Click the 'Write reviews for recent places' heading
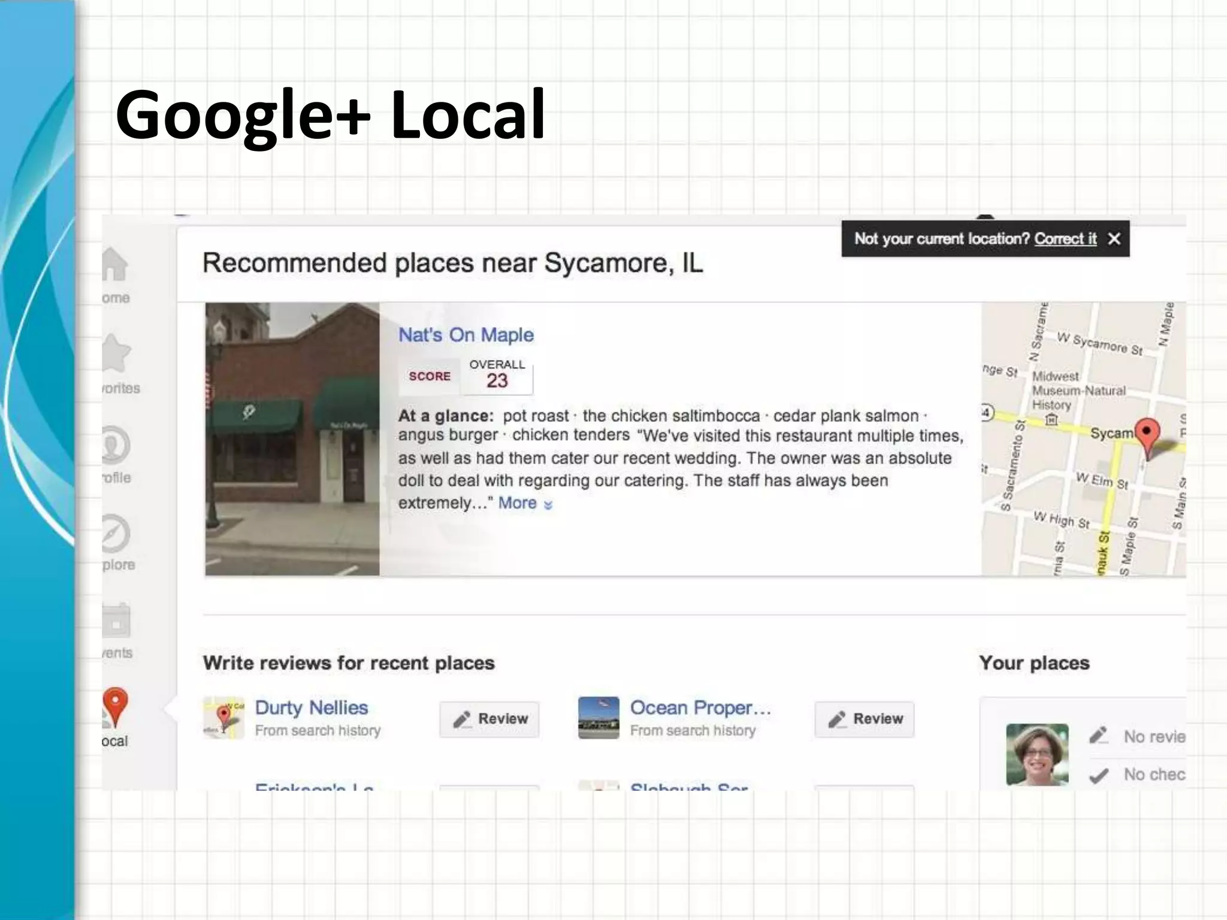Image resolution: width=1227 pixels, height=920 pixels. click(349, 663)
